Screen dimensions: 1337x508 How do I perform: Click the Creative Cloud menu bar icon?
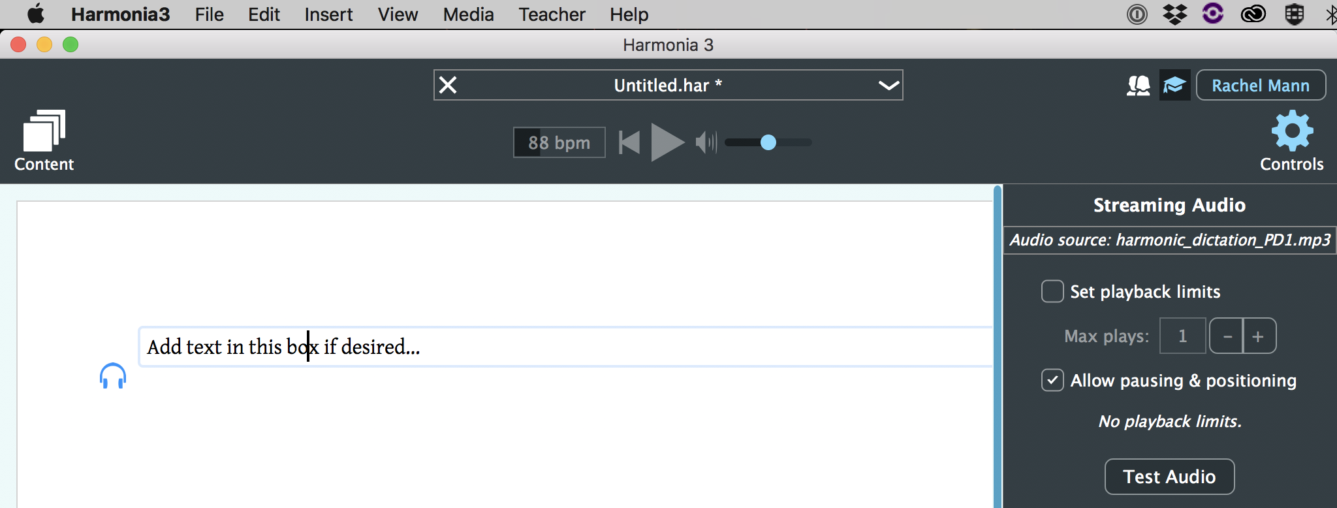tap(1253, 14)
